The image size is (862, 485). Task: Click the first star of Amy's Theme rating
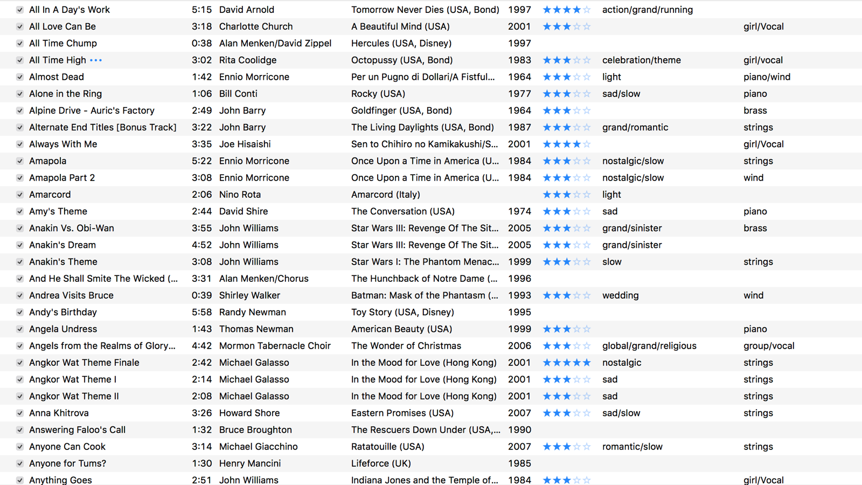[x=547, y=211]
